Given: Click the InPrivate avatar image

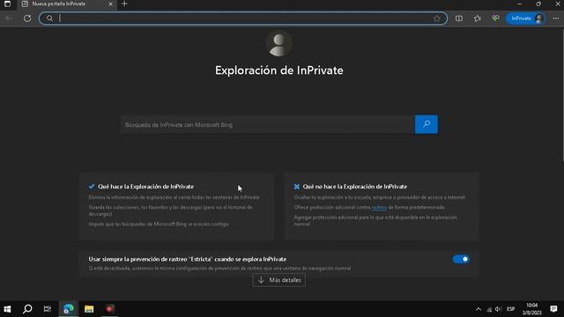Looking at the screenshot, I should tap(278, 43).
